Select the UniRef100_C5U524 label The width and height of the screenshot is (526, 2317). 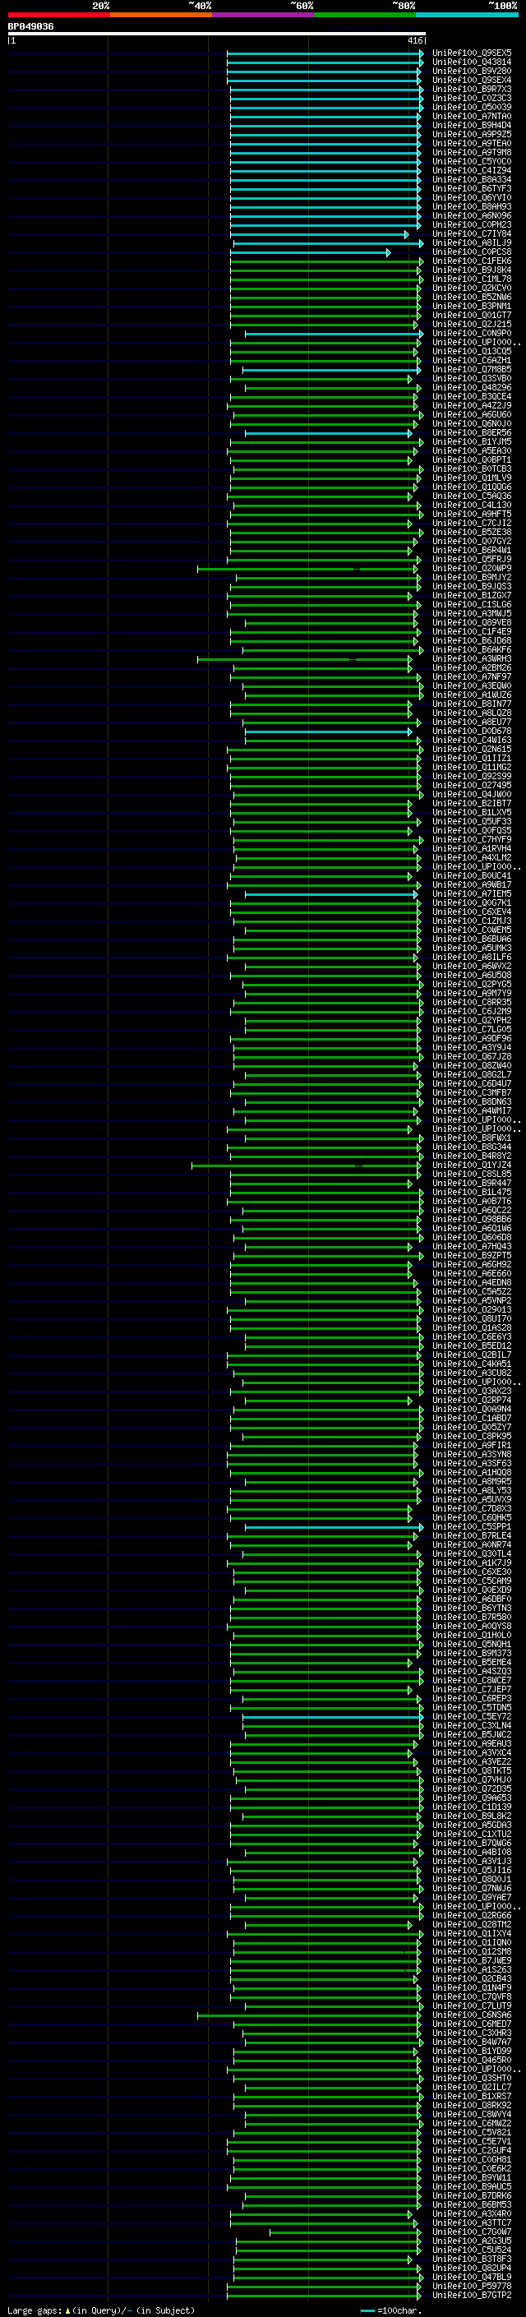472,2250
